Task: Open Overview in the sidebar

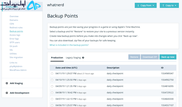Action: click(x=14, y=16)
